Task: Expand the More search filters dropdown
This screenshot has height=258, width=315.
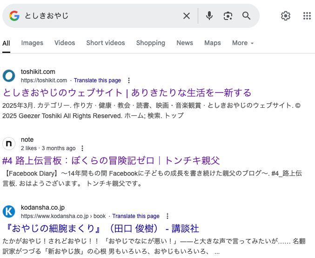Action: click(243, 43)
